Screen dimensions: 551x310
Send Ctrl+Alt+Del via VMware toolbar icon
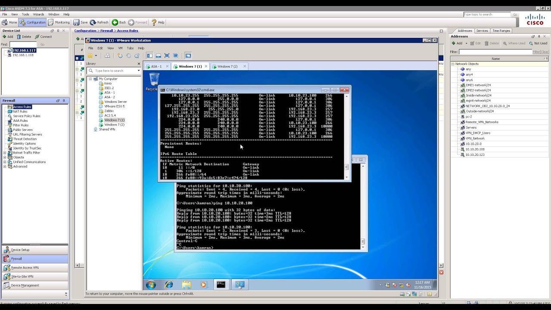pyautogui.click(x=107, y=56)
